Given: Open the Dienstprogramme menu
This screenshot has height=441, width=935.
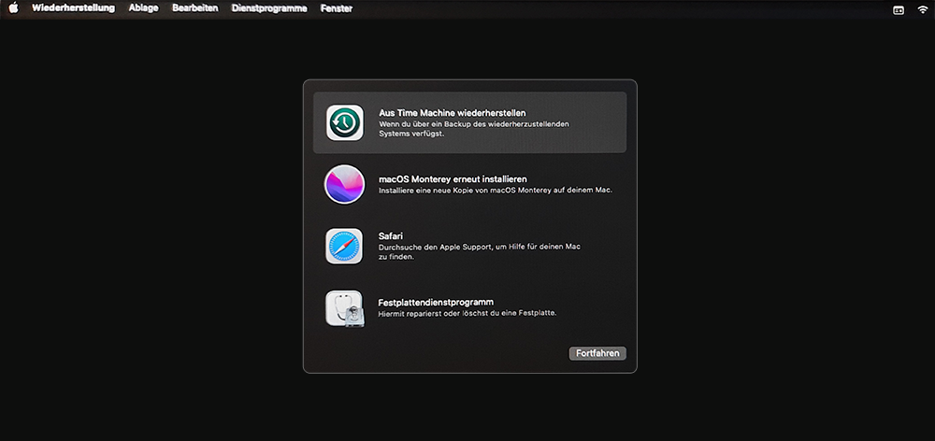Looking at the screenshot, I should (269, 8).
